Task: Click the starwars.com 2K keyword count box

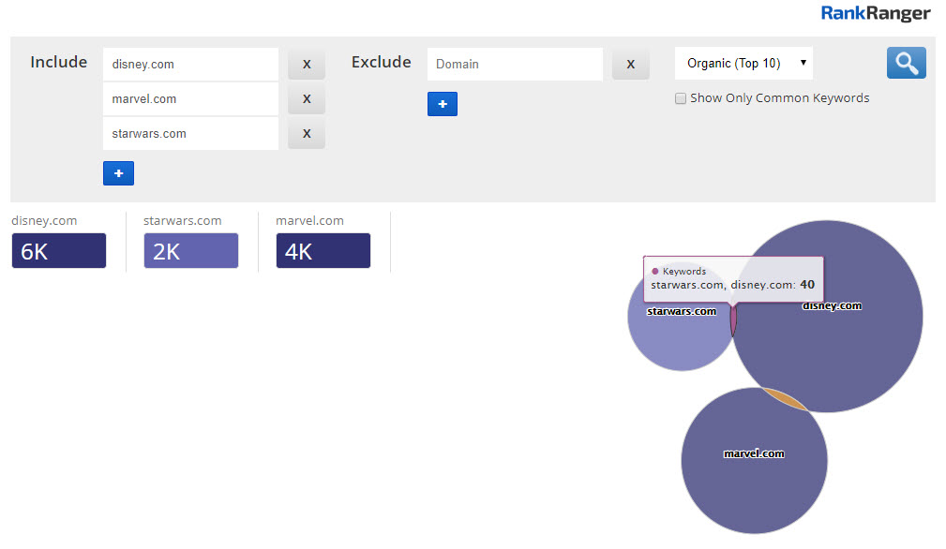Action: point(190,251)
